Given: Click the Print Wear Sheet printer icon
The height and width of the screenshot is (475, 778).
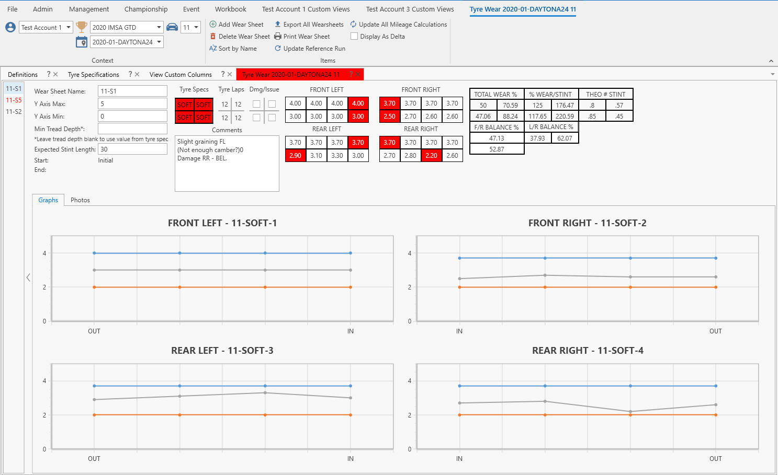Looking at the screenshot, I should coord(278,37).
